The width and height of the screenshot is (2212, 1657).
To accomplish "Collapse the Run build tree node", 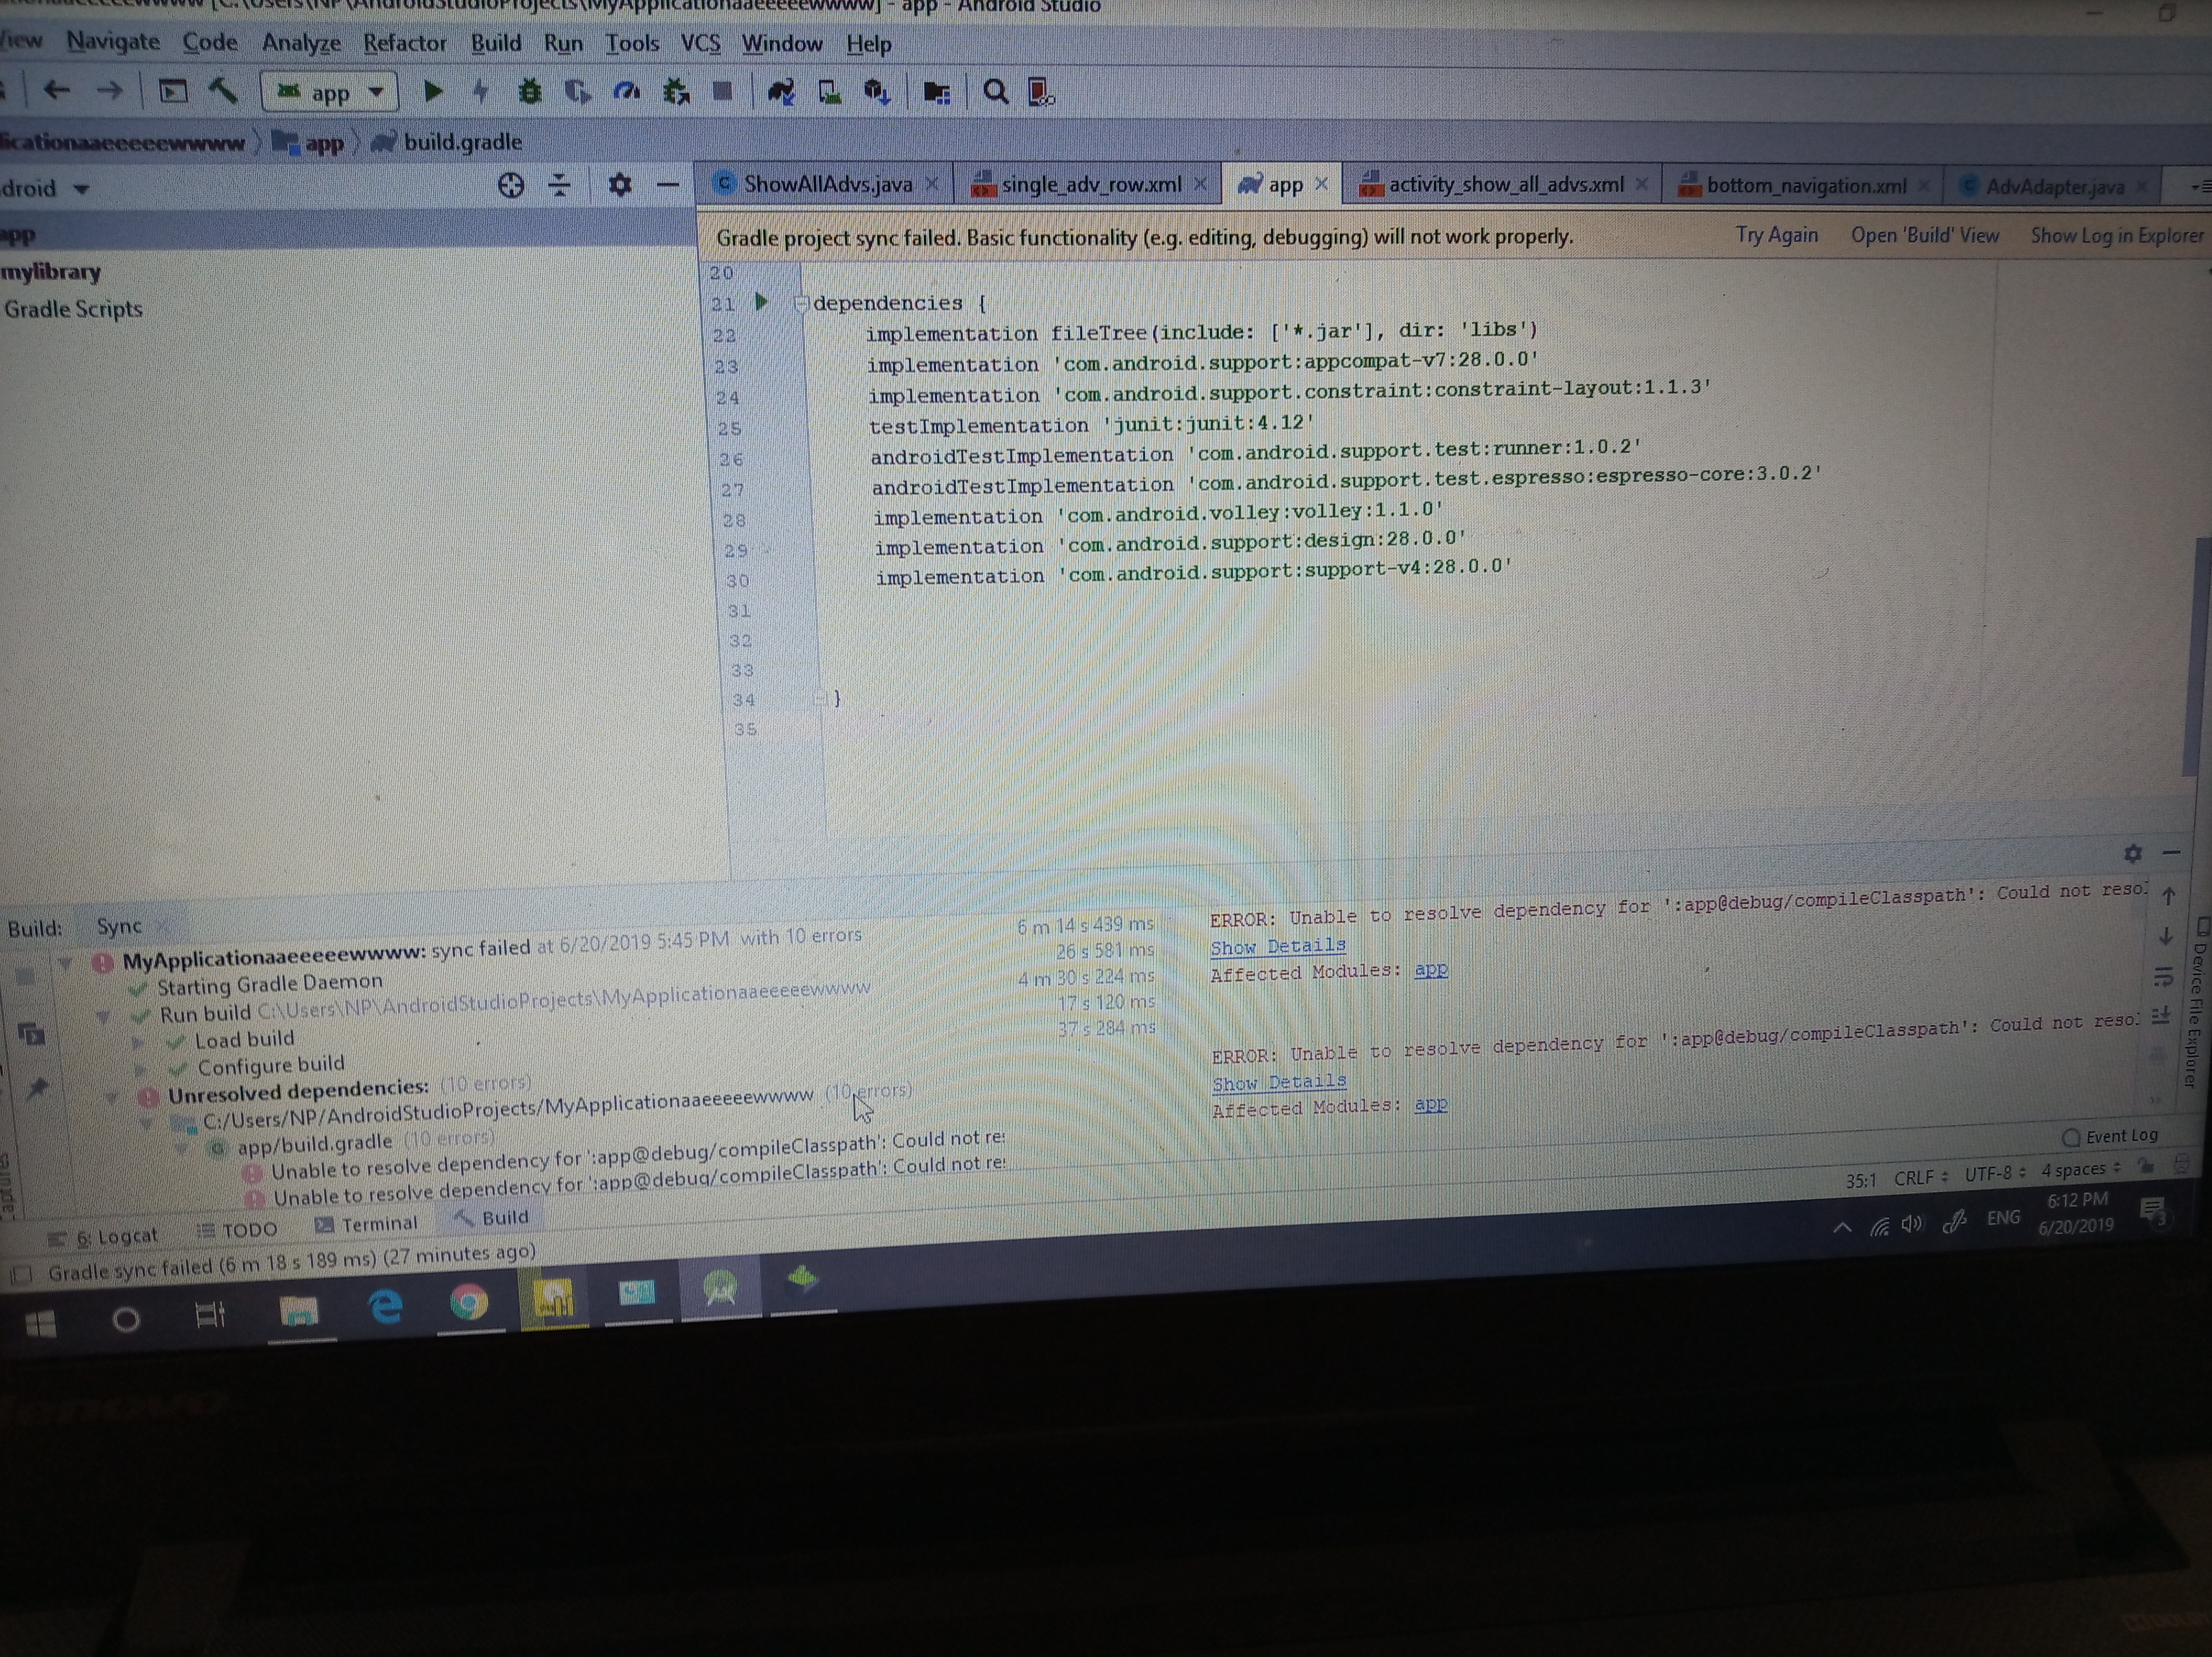I will coord(102,1016).
